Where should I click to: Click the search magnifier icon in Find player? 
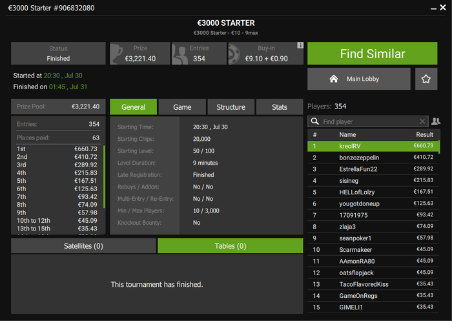coord(315,121)
